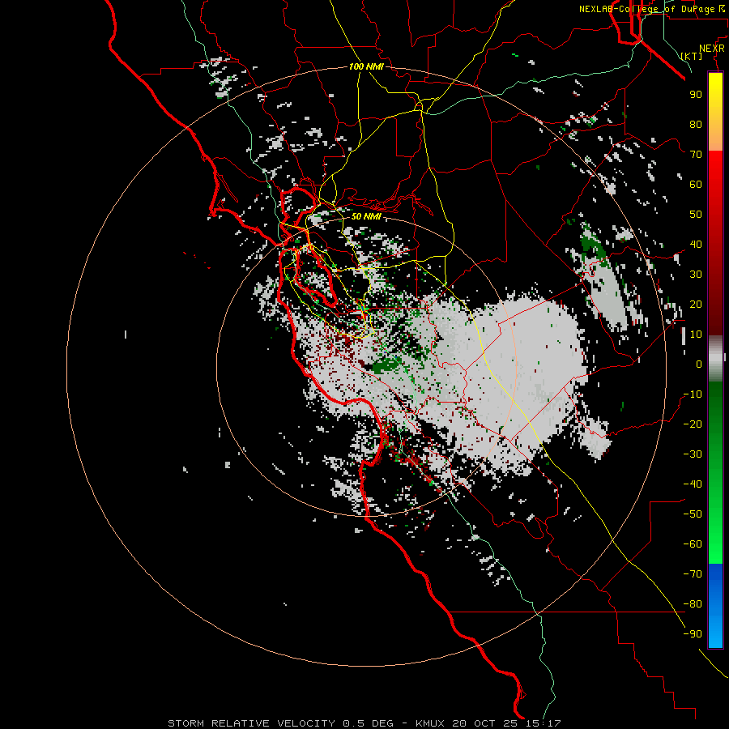Click the "-30" value on the velocity scale
Image resolution: width=729 pixels, height=729 pixels.
click(x=693, y=454)
